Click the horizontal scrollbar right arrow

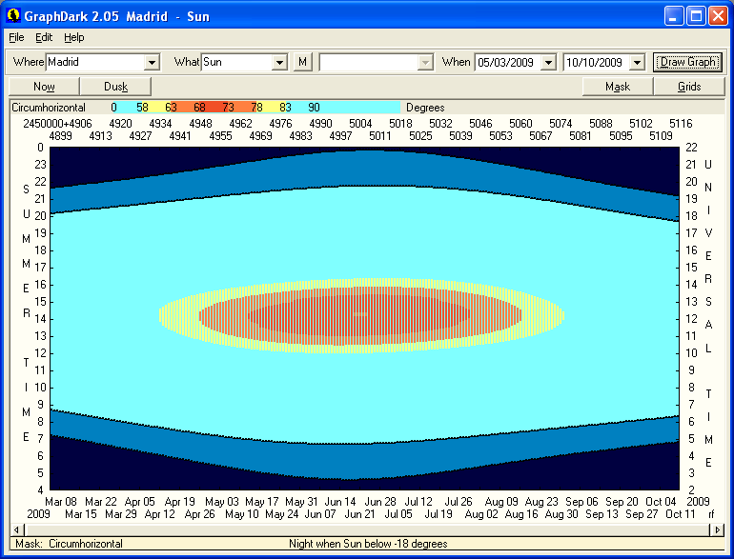[x=719, y=529]
